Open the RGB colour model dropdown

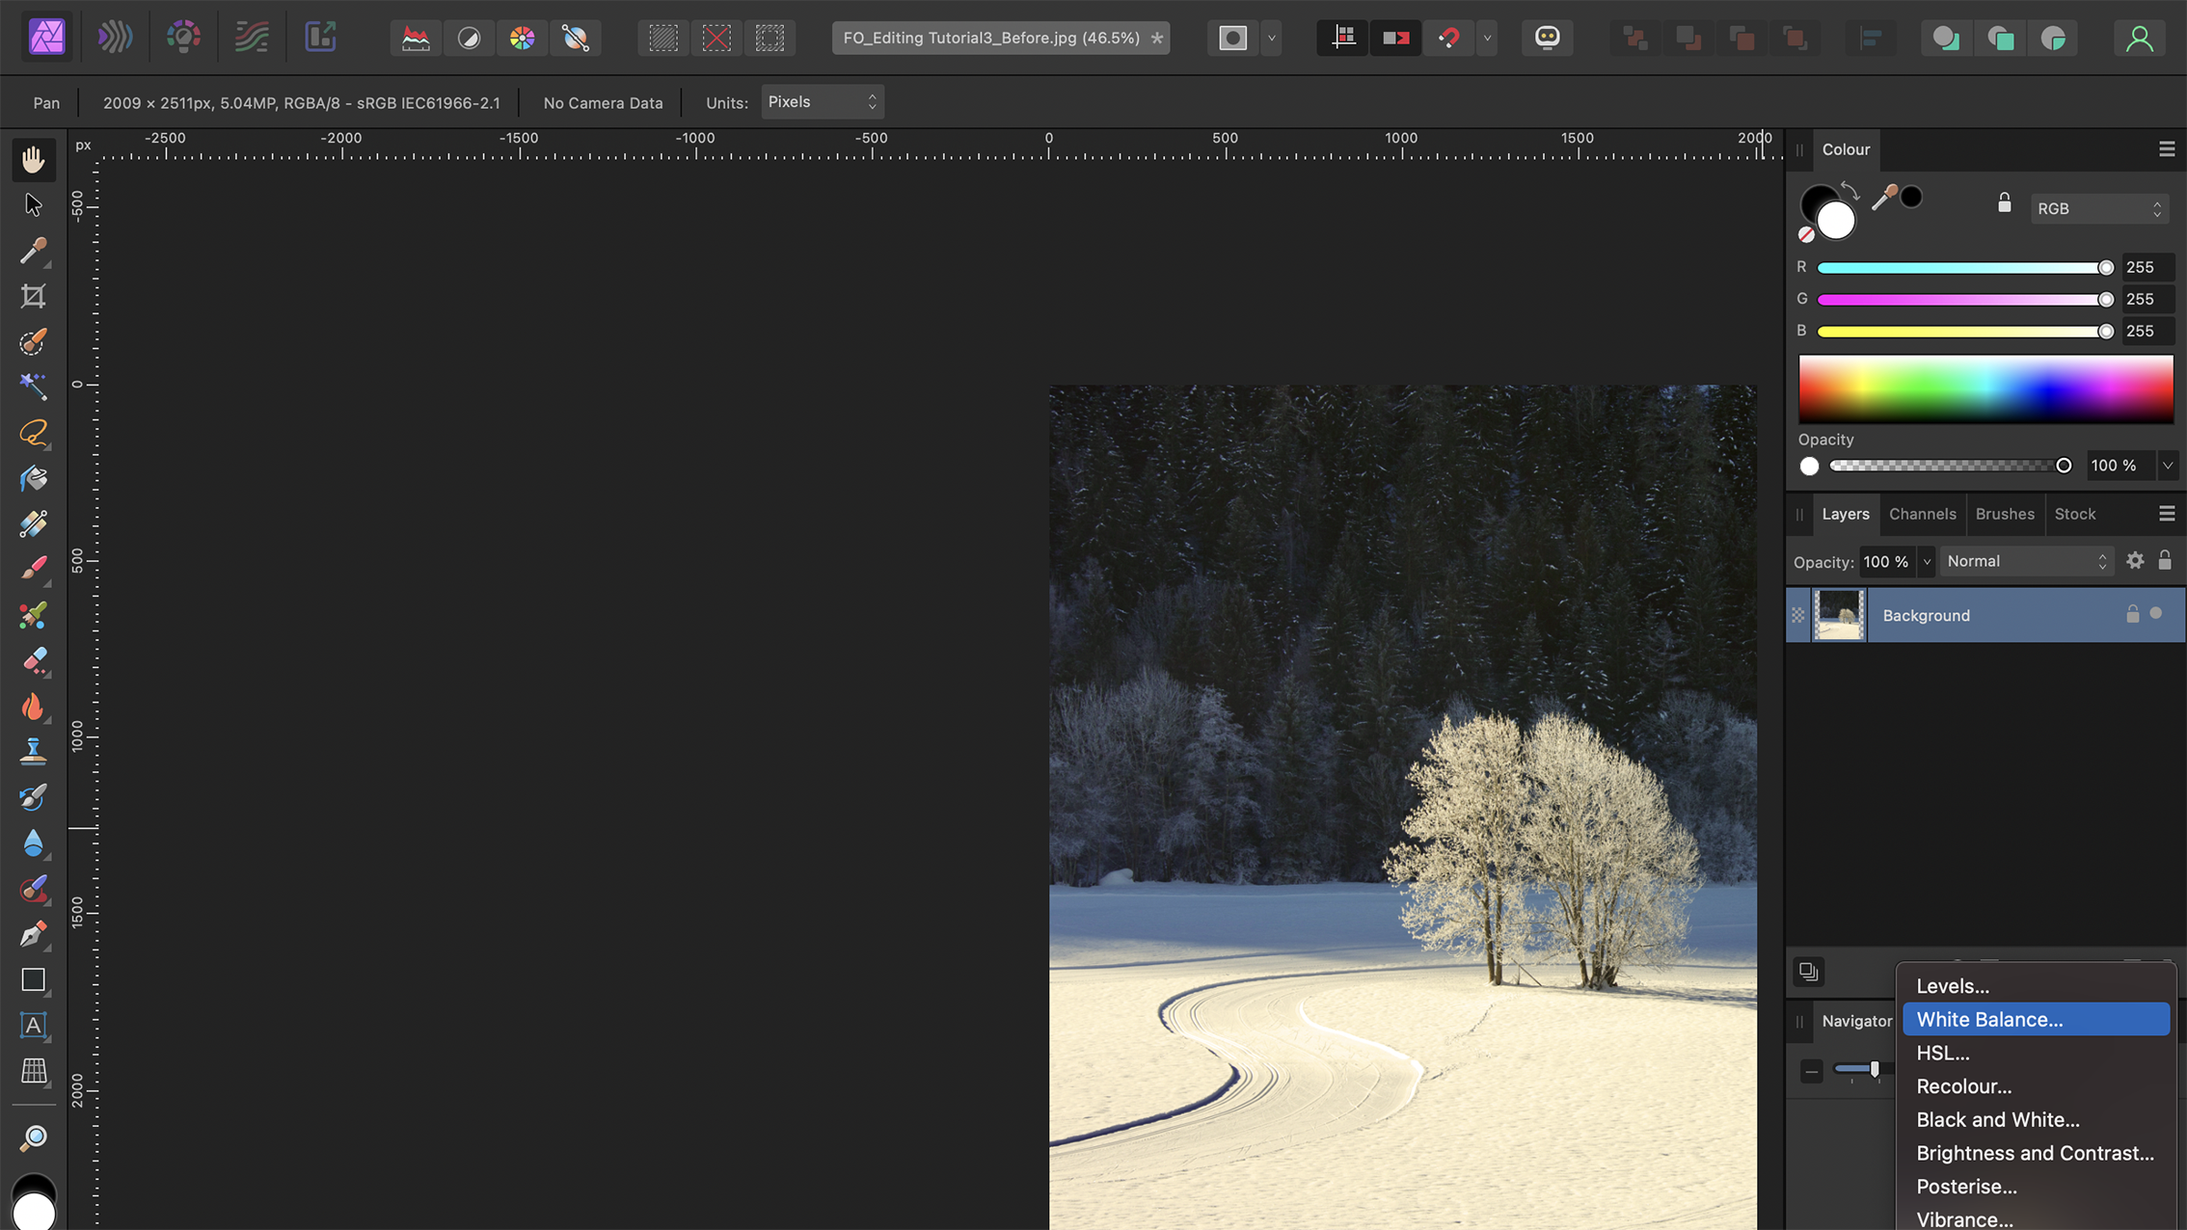(x=2099, y=208)
